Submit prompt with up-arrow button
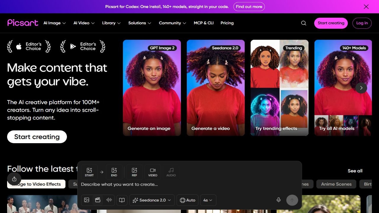 tap(292, 200)
